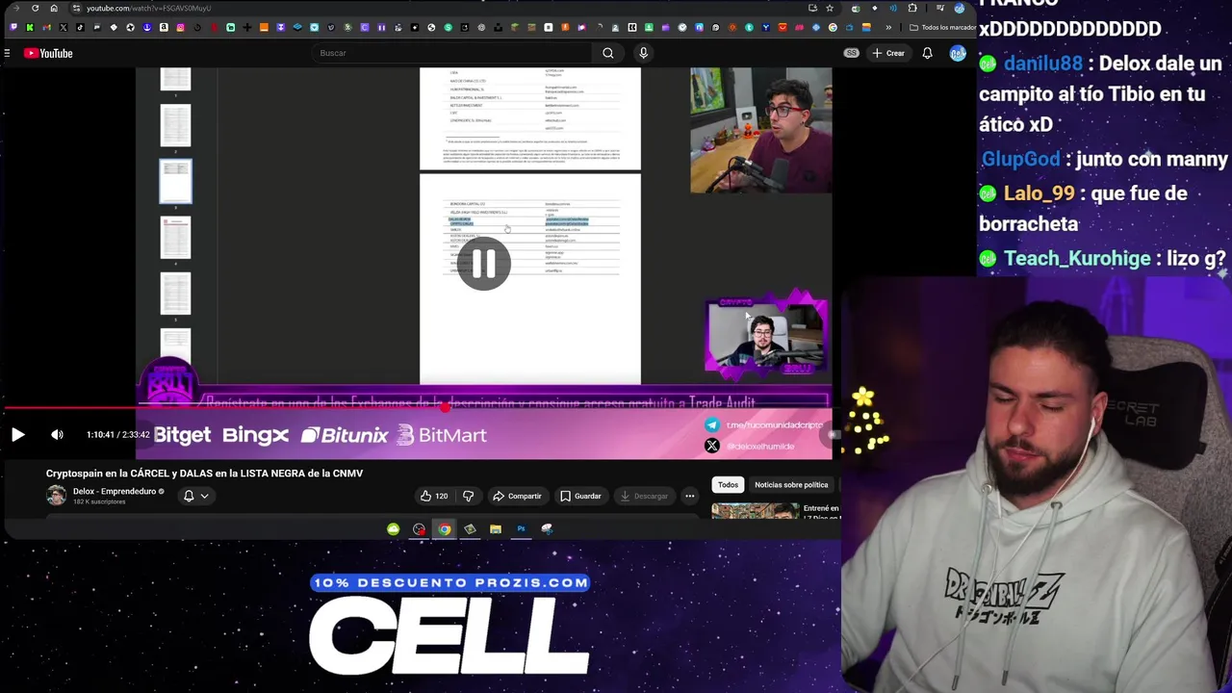This screenshot has width=1232, height=693.
Task: Play the video with the player play button
Action: click(17, 435)
